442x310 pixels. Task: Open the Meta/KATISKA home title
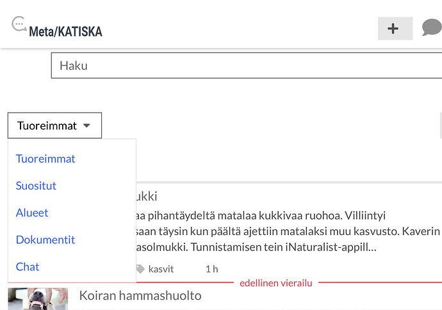65,31
